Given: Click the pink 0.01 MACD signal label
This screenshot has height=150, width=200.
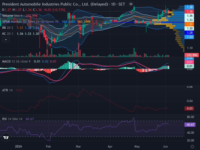Looking at the screenshot, I should coord(189,62).
